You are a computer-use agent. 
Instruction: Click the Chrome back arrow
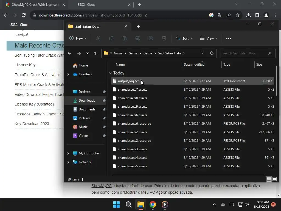pos(6,15)
